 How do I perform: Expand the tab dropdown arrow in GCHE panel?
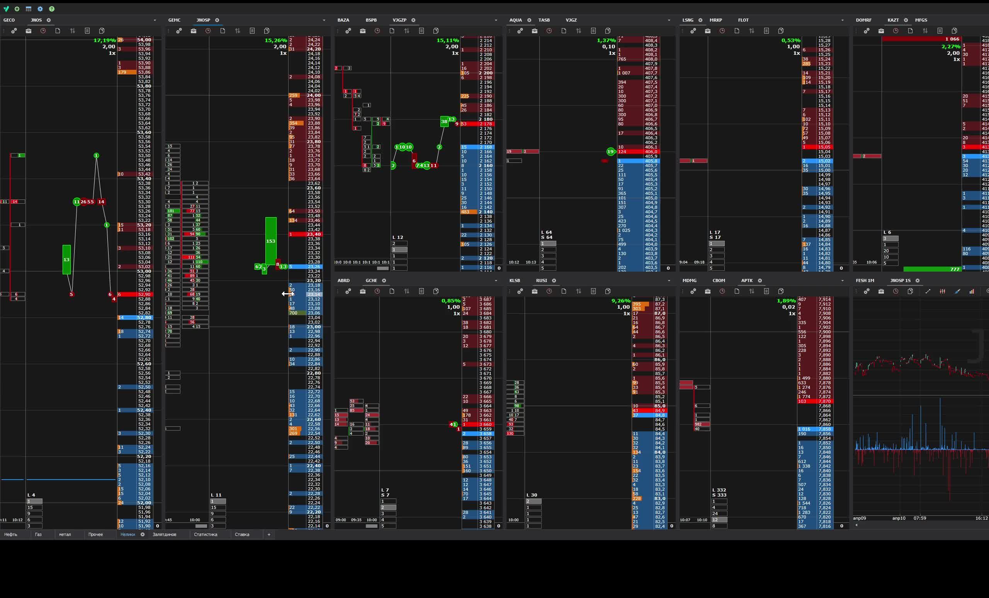(496, 280)
